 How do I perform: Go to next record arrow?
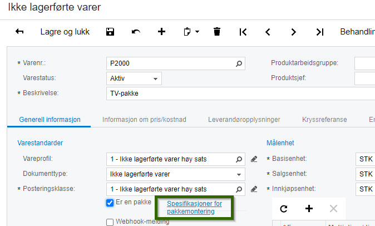pos(294,32)
